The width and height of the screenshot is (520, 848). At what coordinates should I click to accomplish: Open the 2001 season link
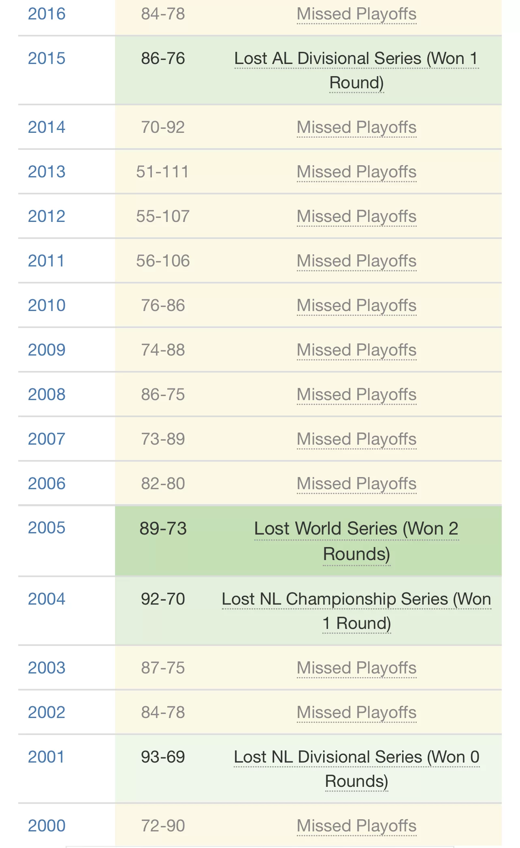[x=46, y=757]
